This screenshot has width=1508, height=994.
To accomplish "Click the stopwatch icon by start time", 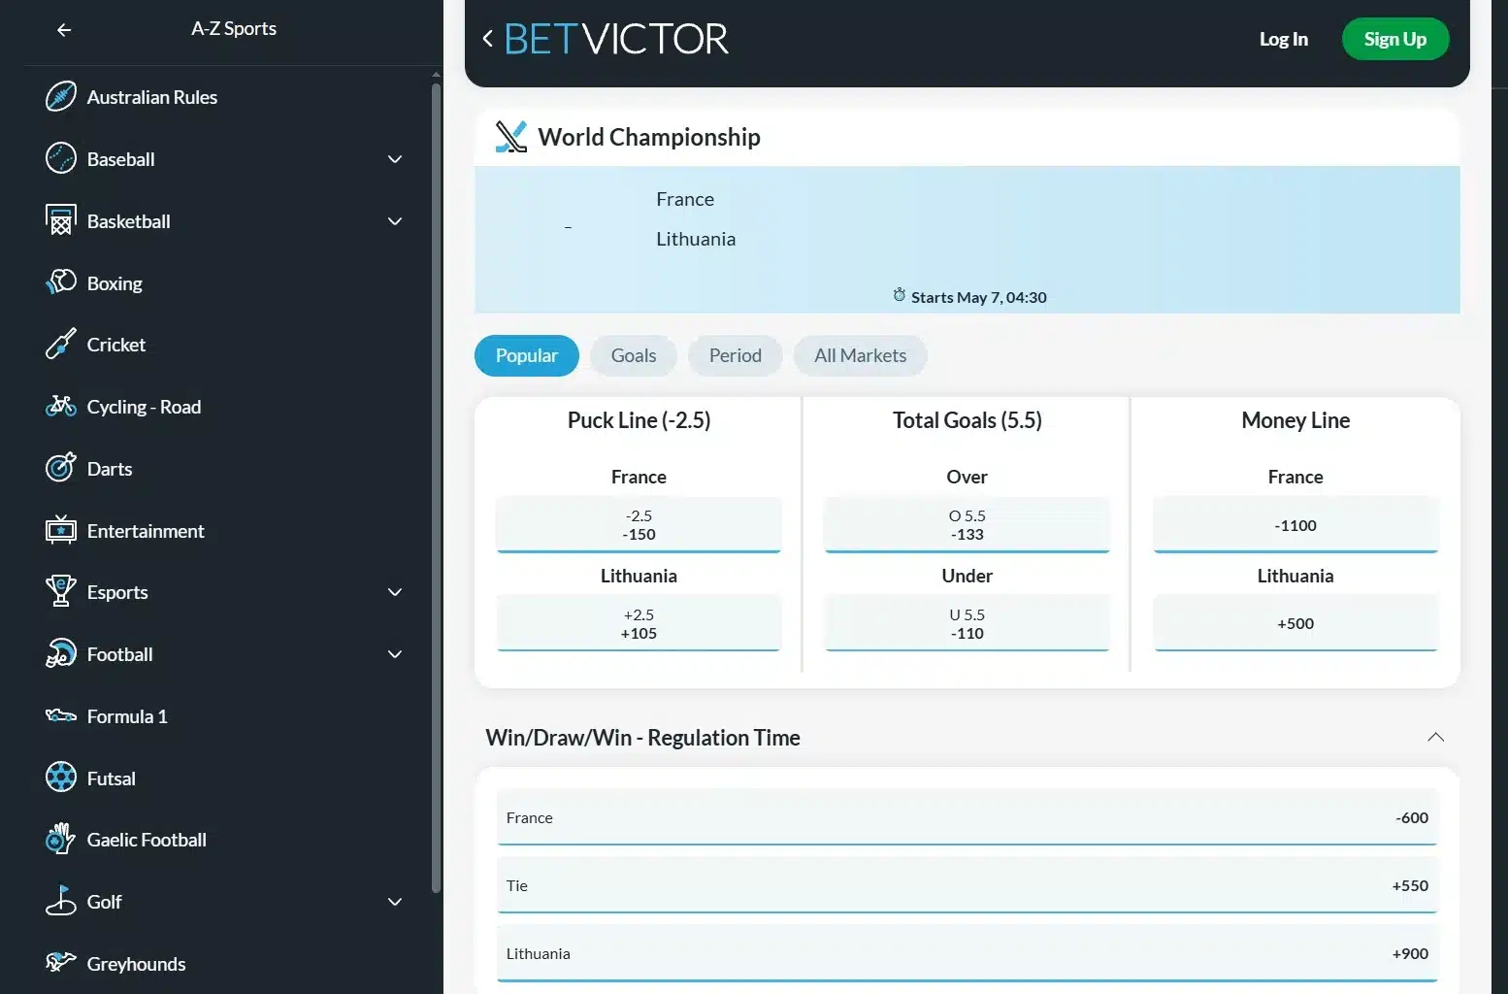I will point(900,295).
